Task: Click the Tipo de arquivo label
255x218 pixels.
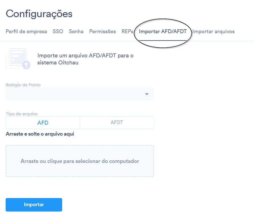Action: point(22,114)
